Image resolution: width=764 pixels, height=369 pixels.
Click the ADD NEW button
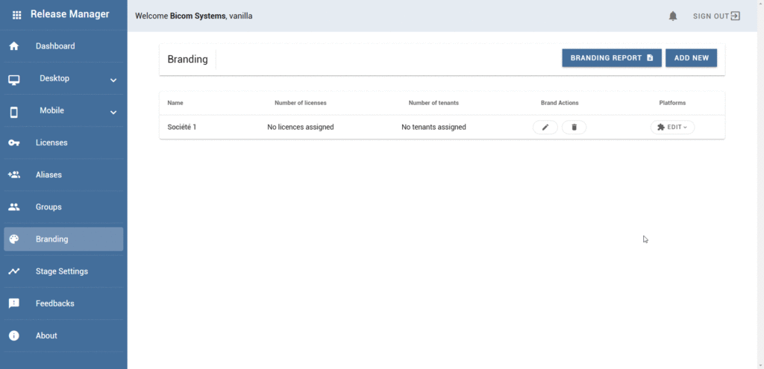(x=691, y=58)
